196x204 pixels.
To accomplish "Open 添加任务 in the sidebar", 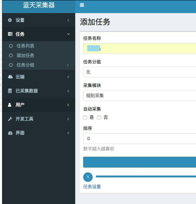I will click(x=25, y=55).
